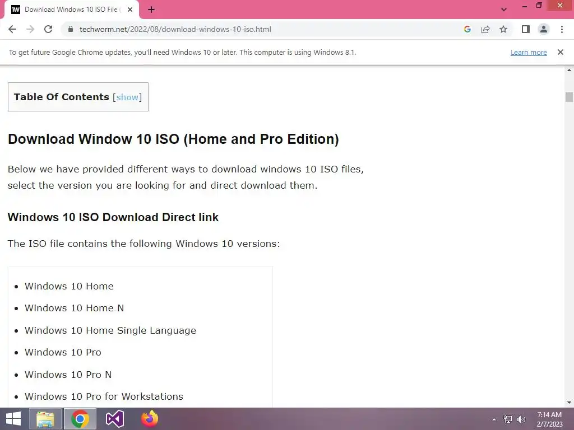
Task: View site security lock information
Action: click(x=71, y=29)
